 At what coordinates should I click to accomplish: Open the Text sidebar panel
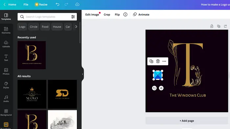point(6,58)
